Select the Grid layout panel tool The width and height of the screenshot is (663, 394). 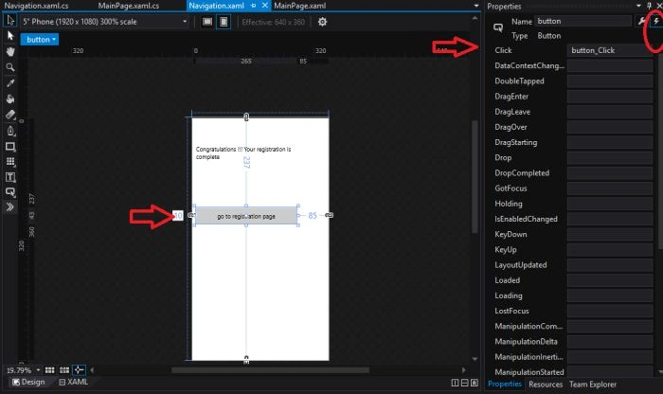click(10, 162)
